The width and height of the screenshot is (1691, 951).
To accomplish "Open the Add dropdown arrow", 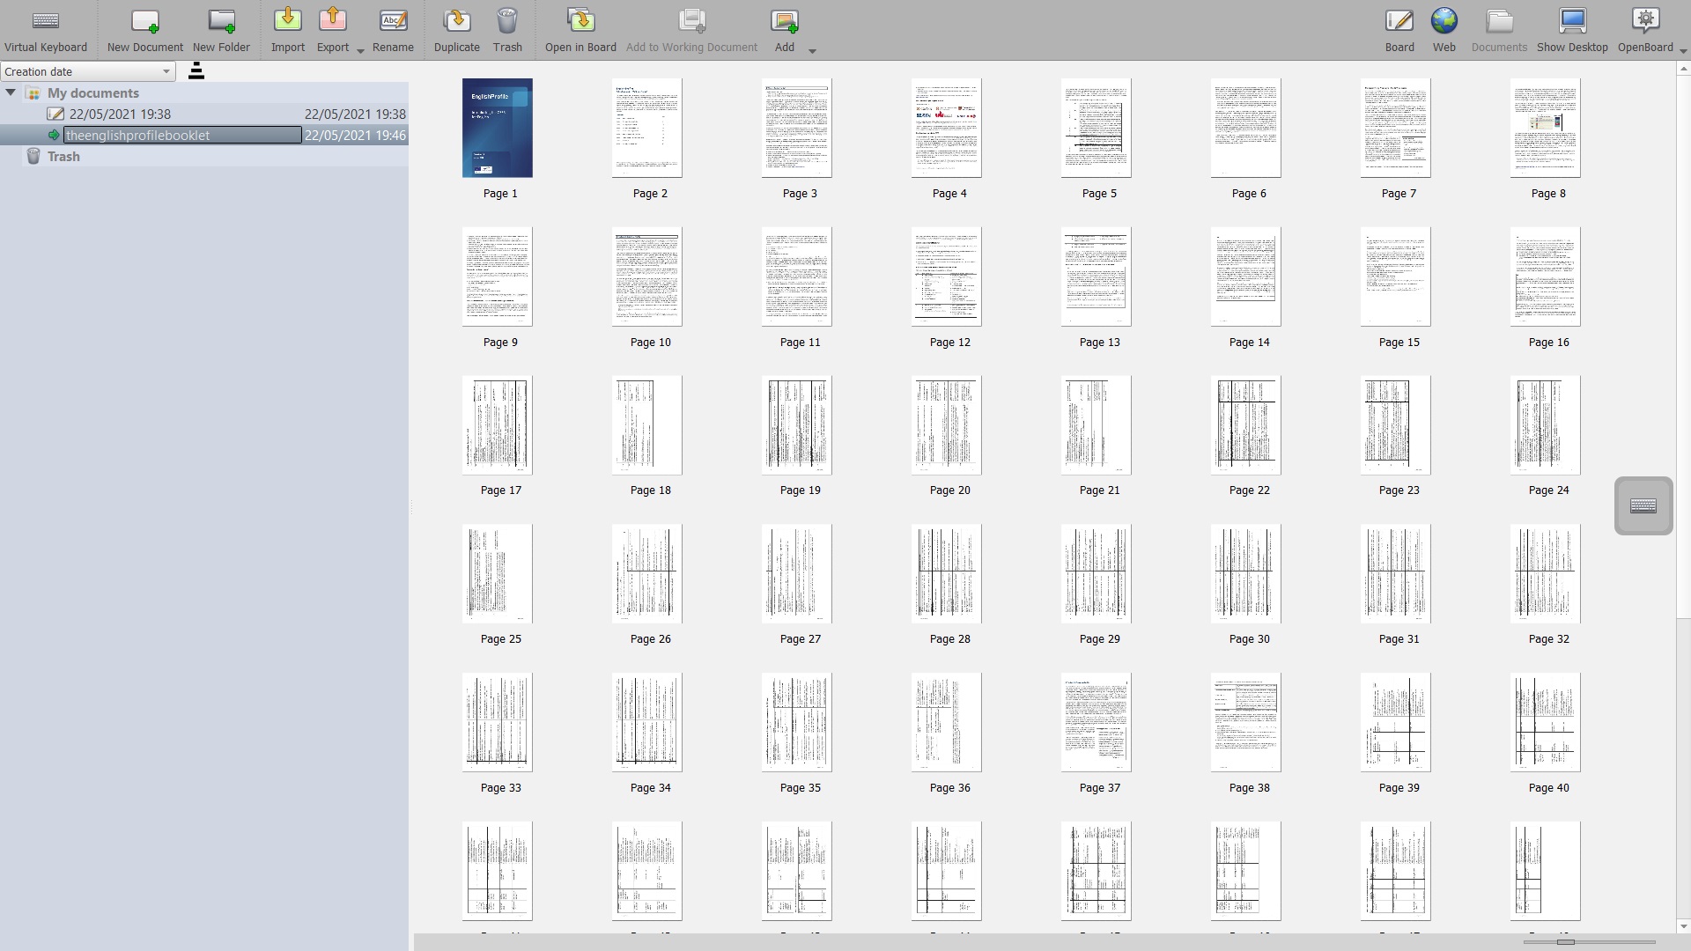I will click(x=812, y=50).
